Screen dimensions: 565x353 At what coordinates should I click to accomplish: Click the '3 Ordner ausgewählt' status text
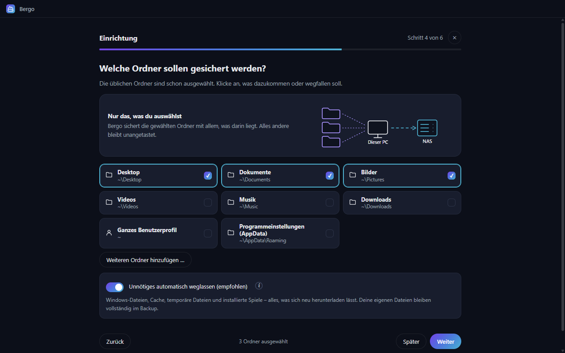(x=264, y=342)
